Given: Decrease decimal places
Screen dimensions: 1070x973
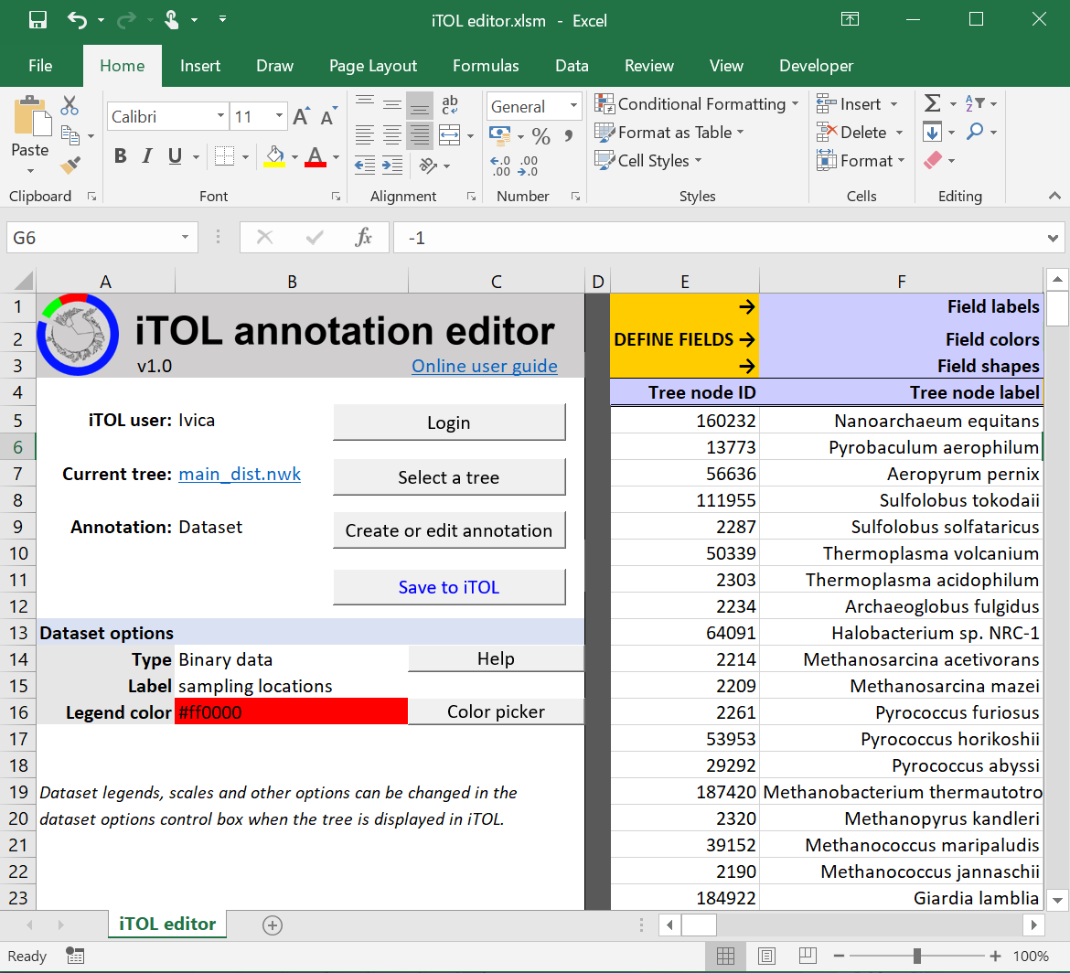Looking at the screenshot, I should pos(528,166).
